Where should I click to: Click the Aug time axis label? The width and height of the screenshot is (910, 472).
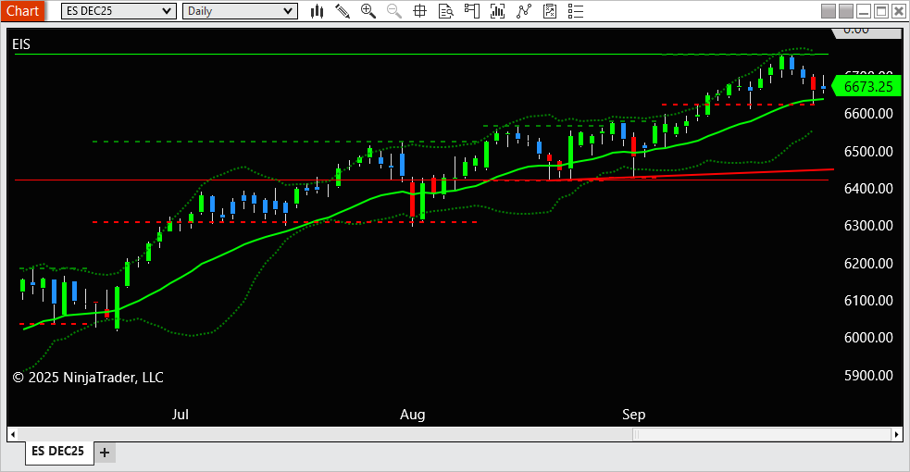[413, 415]
